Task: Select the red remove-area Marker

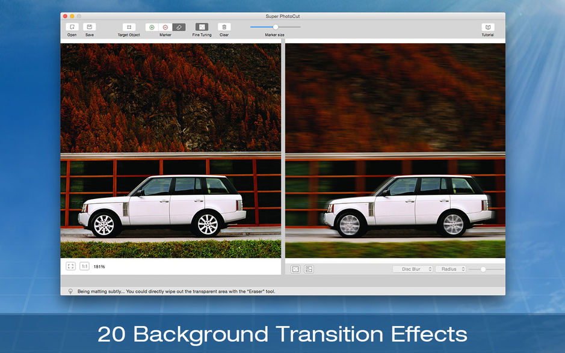Action: click(x=164, y=26)
